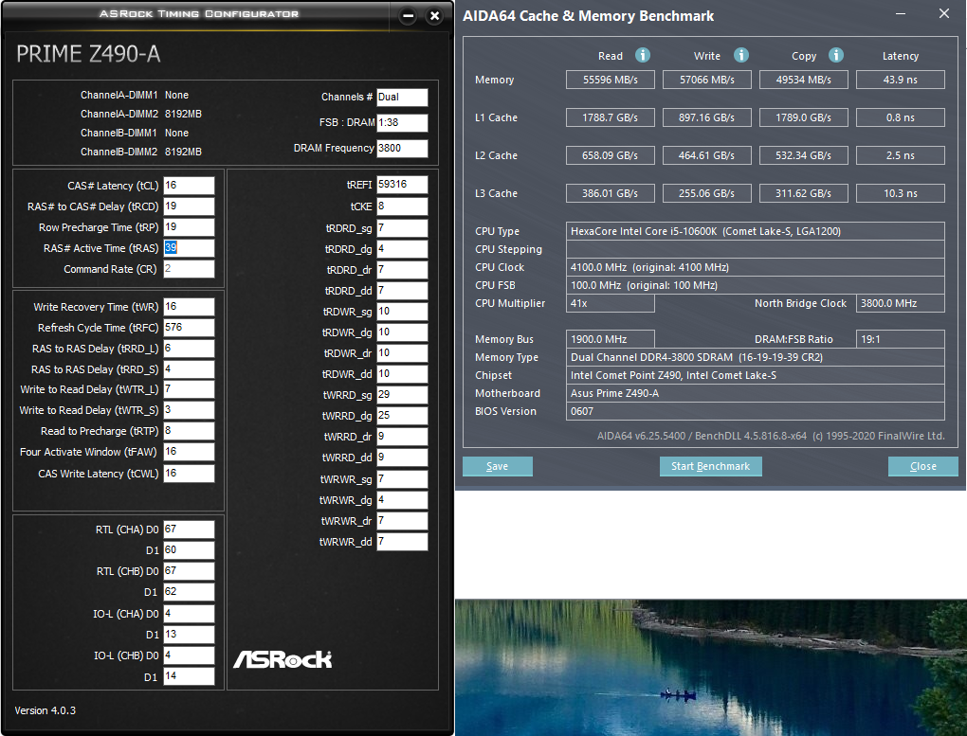Click the RTL (CHB) D0 field

coord(189,571)
